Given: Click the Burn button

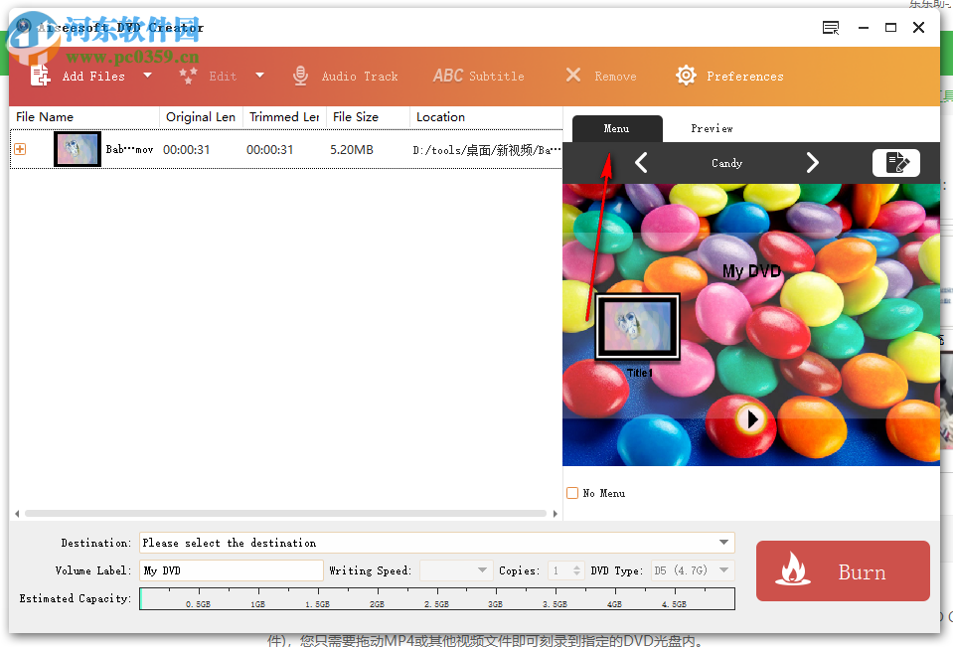Looking at the screenshot, I should (x=842, y=571).
